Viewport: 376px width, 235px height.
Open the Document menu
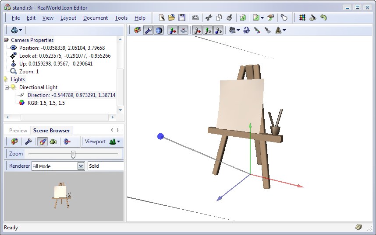tap(95, 18)
